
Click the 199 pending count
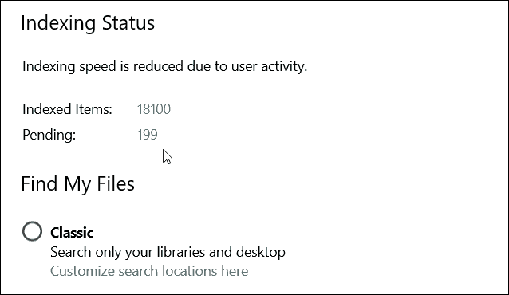click(x=148, y=135)
